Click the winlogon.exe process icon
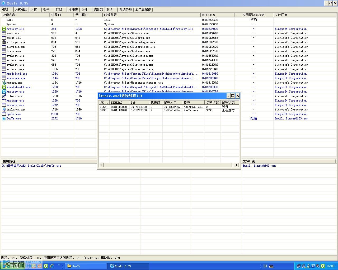This screenshot has width=338, height=270. pyautogui.click(x=4, y=42)
